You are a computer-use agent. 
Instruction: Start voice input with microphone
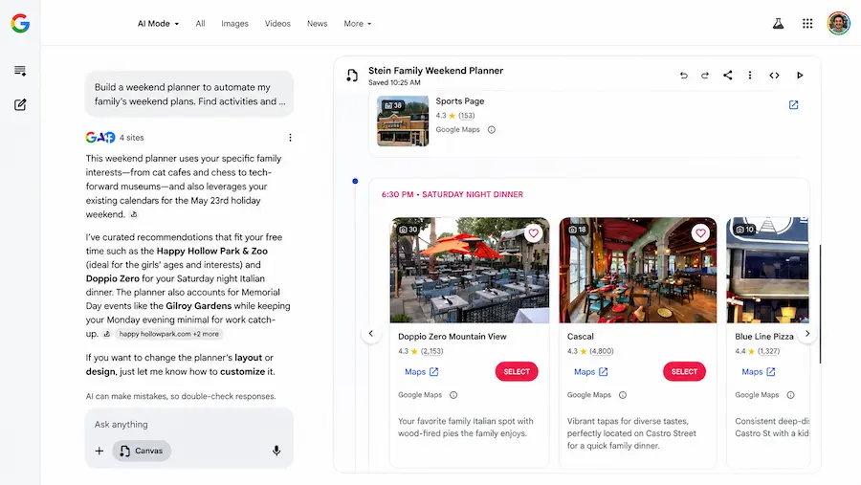(276, 451)
